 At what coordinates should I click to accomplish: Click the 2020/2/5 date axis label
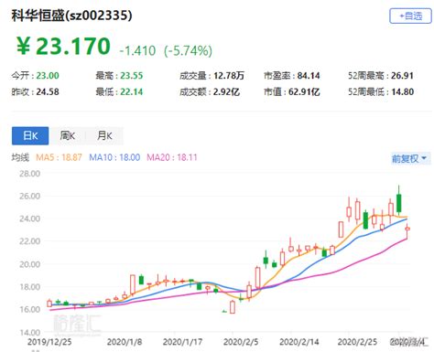point(241,342)
